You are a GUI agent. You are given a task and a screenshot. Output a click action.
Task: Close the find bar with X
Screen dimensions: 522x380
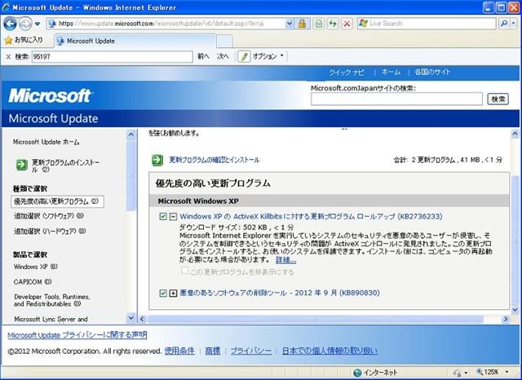[8, 57]
